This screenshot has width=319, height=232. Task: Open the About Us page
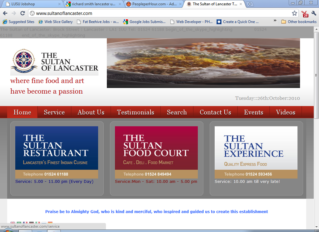pyautogui.click(x=91, y=112)
